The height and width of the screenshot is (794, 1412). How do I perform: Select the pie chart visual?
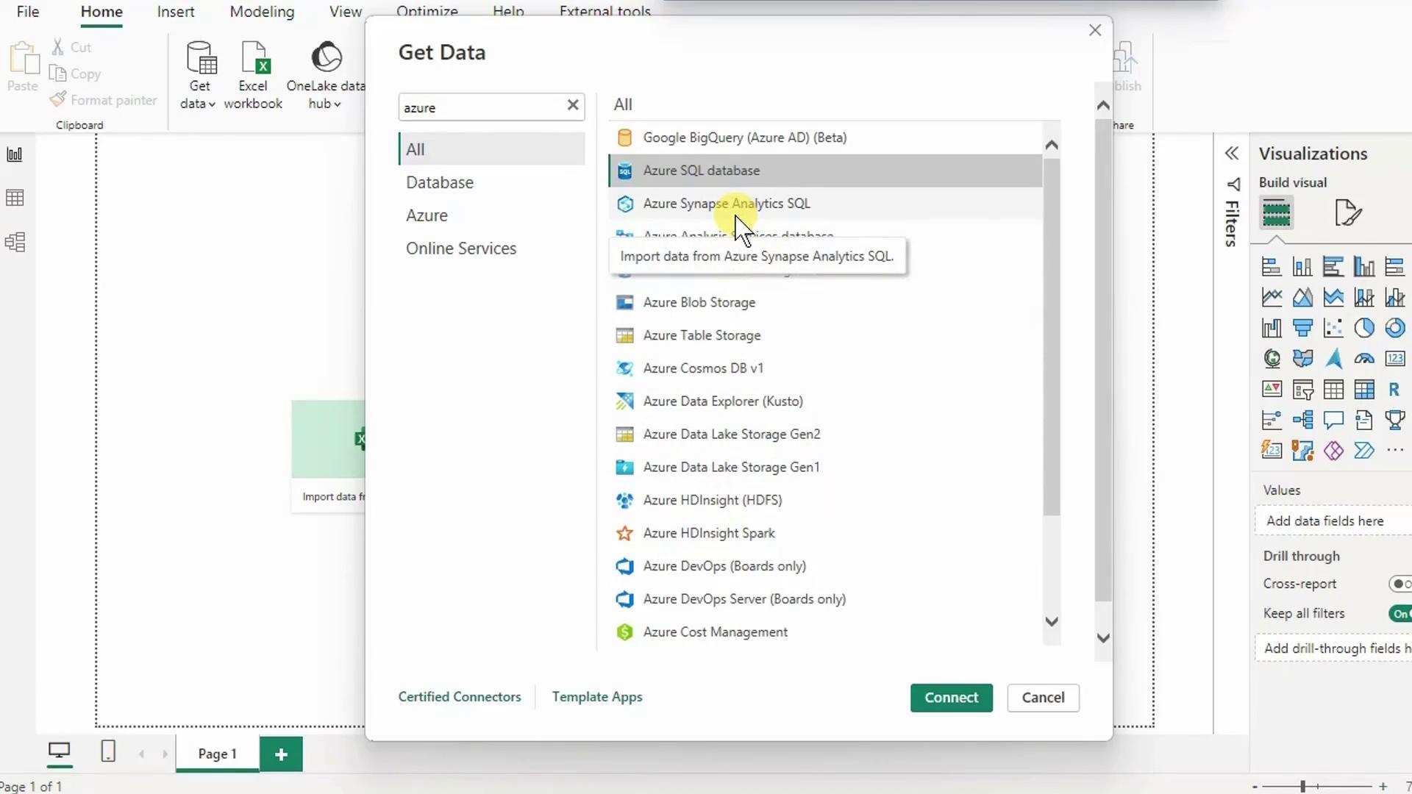1364,328
